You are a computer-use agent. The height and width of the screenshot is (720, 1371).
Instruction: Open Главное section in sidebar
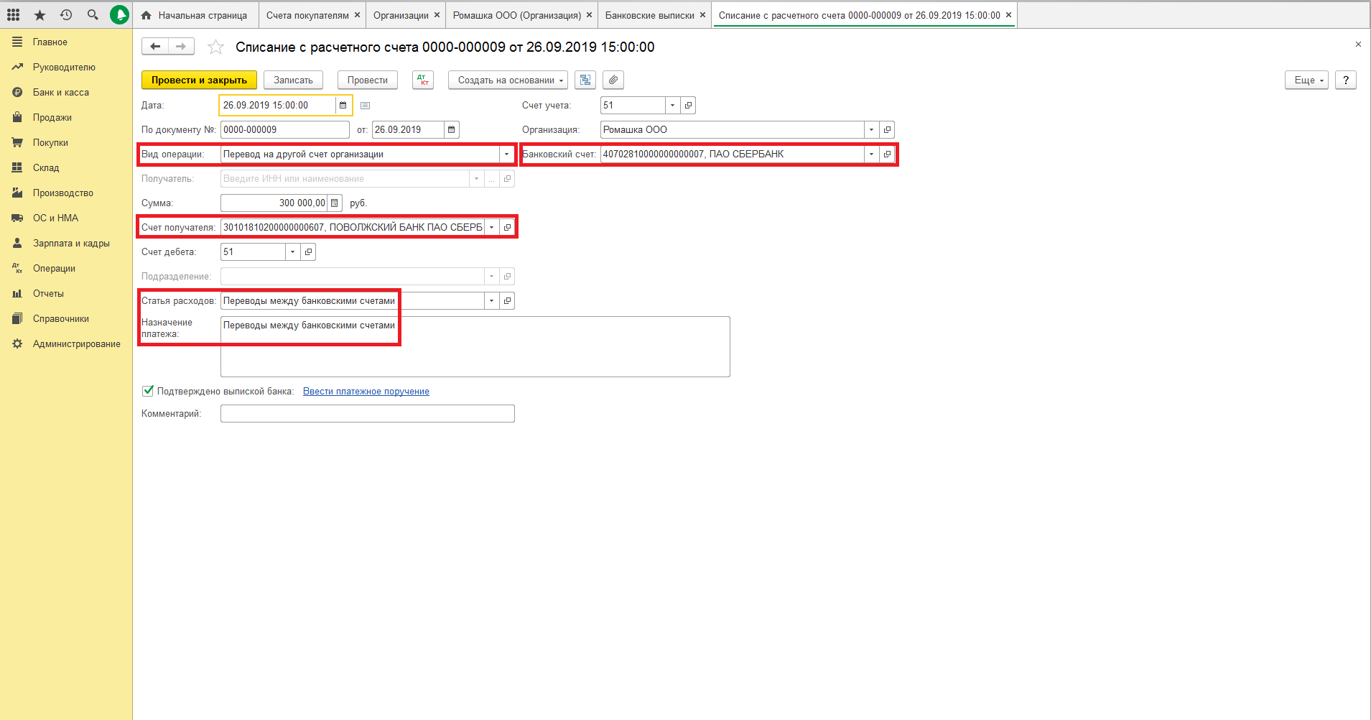(x=50, y=42)
